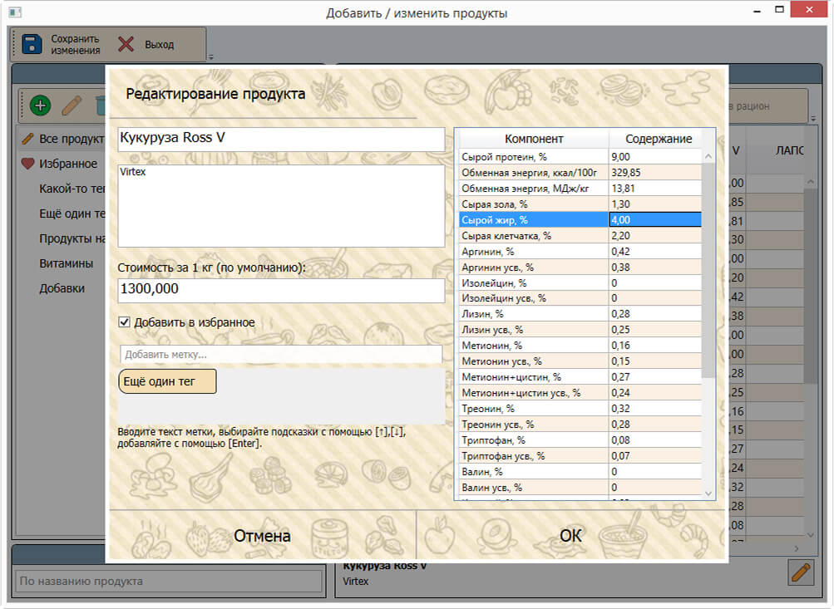Click the save changes floppy disk icon
Image resolution: width=834 pixels, height=609 pixels.
(x=32, y=45)
